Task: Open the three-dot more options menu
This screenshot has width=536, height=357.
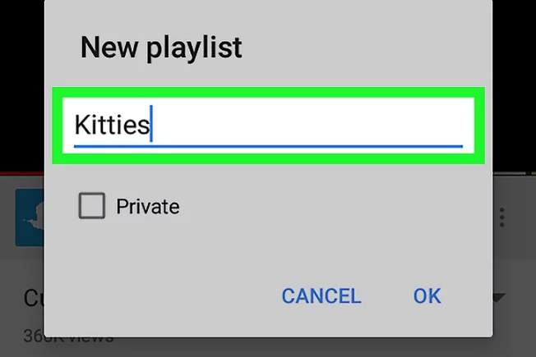Action: click(x=501, y=217)
